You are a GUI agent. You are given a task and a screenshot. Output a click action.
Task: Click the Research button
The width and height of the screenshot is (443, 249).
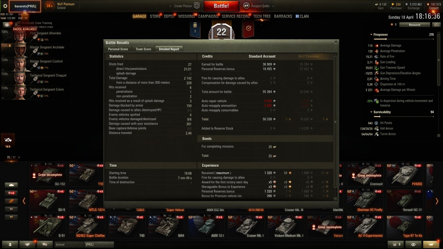(414, 25)
